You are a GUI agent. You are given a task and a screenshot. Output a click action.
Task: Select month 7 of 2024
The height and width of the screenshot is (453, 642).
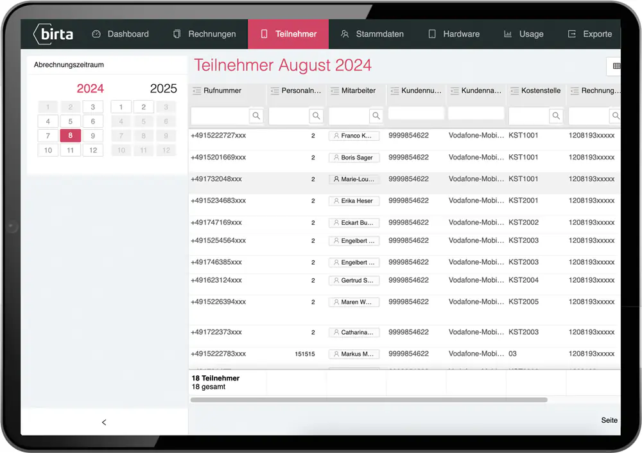tap(48, 136)
